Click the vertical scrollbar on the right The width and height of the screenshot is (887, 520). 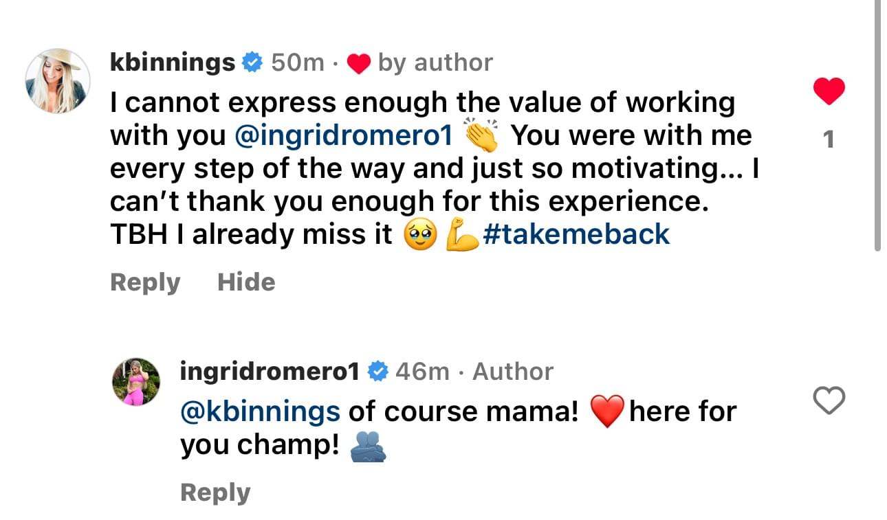[877, 124]
